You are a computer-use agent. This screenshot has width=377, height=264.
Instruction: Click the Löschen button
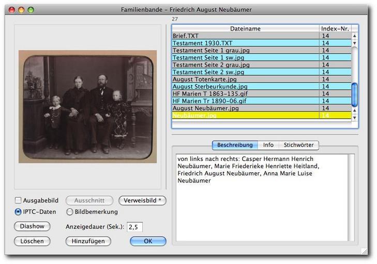(32, 241)
